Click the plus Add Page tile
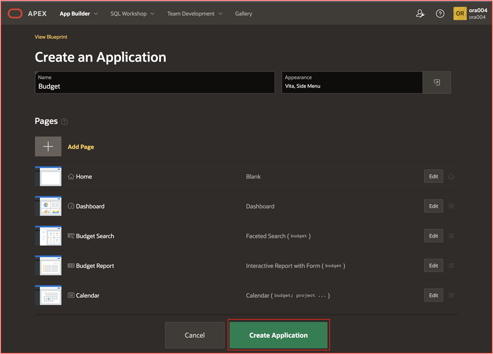This screenshot has height=354, width=493. [48, 146]
